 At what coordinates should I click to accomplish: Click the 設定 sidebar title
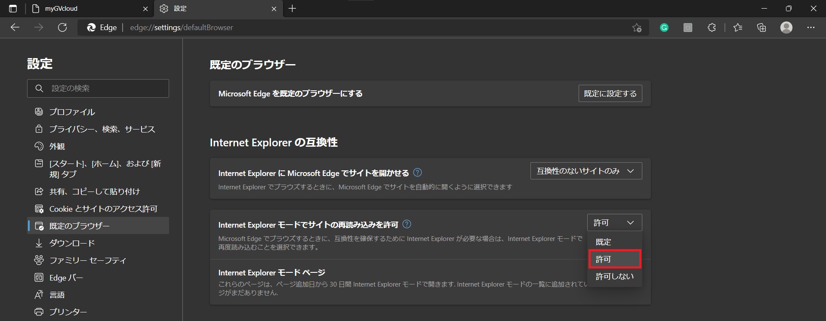pyautogui.click(x=40, y=64)
